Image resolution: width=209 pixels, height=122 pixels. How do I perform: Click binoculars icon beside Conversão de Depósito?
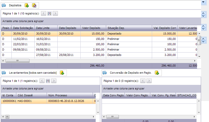pos(105,72)
